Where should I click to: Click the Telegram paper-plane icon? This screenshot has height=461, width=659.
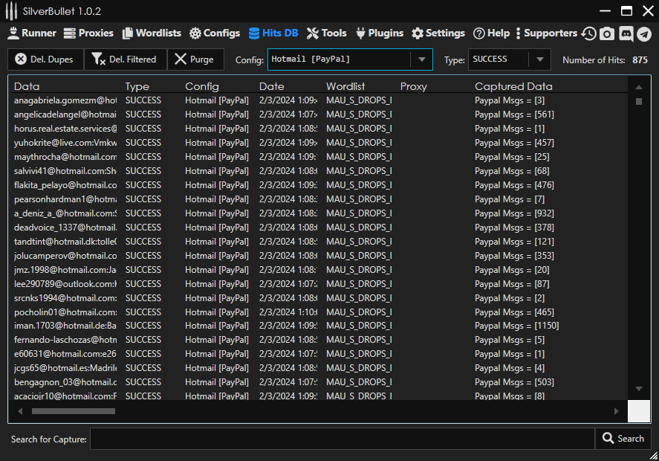tap(644, 33)
